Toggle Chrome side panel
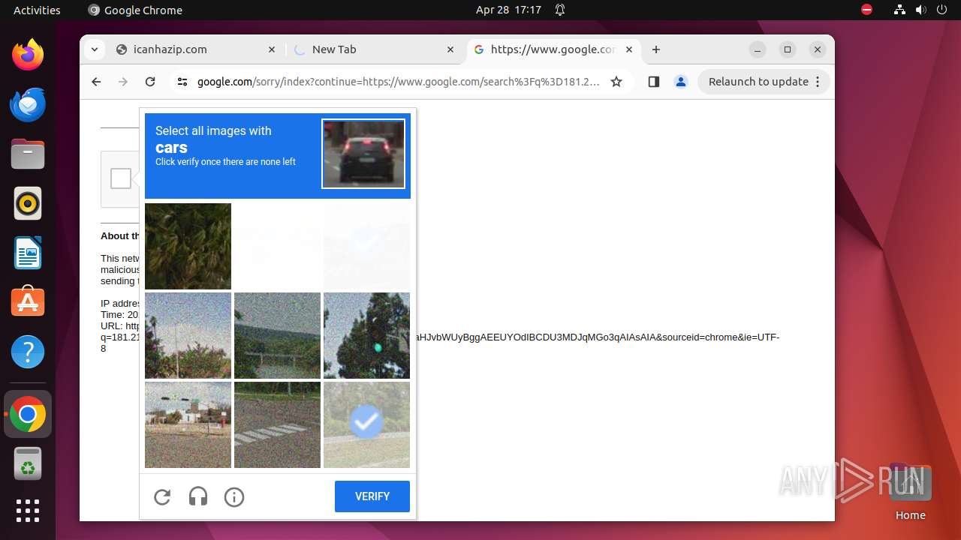 tap(653, 82)
